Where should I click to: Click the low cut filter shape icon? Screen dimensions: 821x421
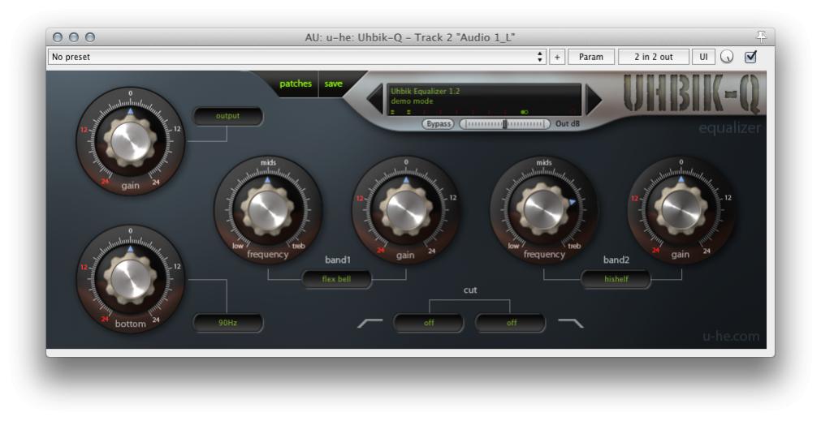coord(370,323)
